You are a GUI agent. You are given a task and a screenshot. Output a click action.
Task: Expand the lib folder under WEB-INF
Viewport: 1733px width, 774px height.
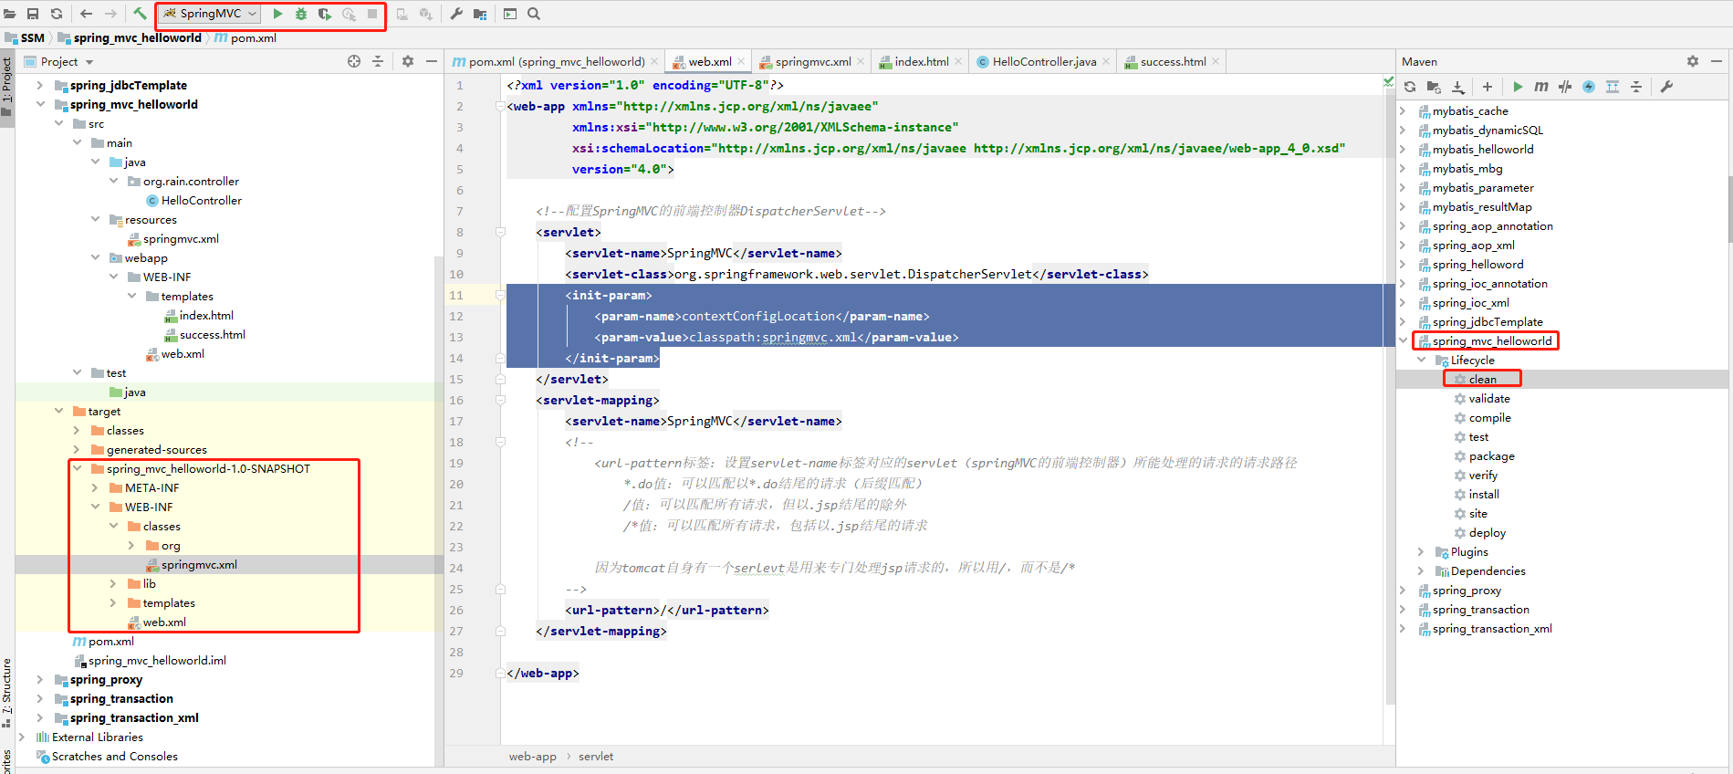[x=113, y=584]
